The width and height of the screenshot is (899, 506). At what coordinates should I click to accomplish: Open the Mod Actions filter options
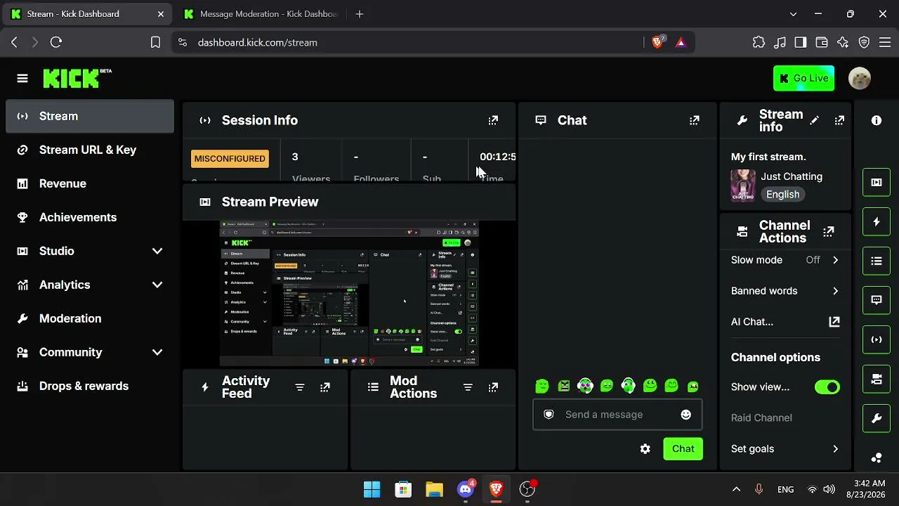(468, 387)
